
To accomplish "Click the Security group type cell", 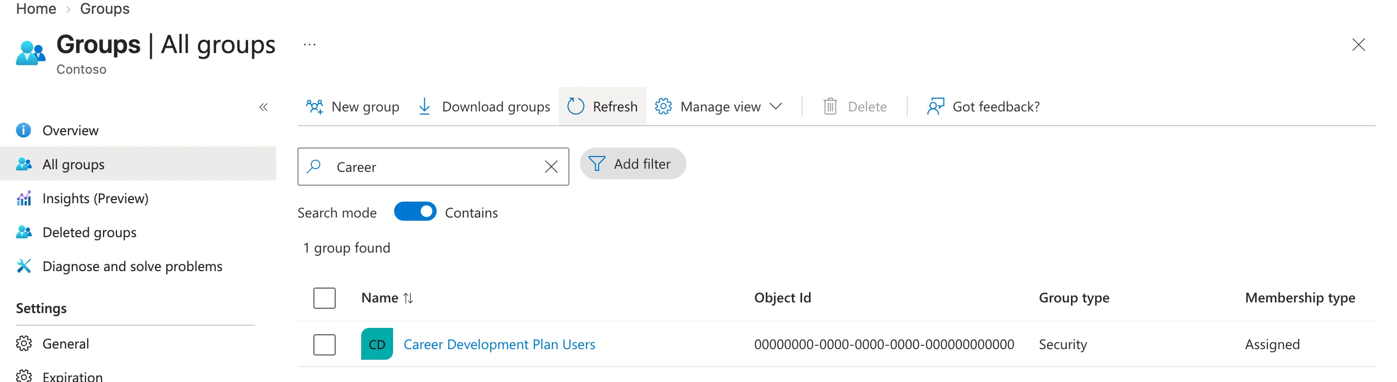I will [x=1063, y=345].
